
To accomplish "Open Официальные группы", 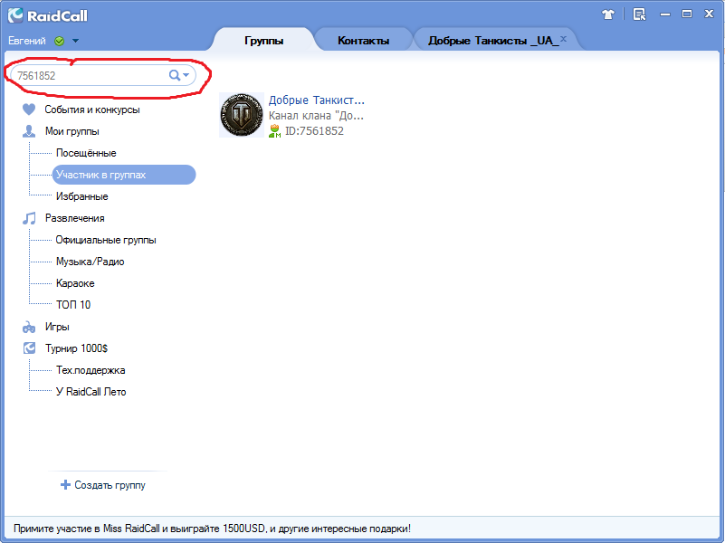I will pos(106,240).
